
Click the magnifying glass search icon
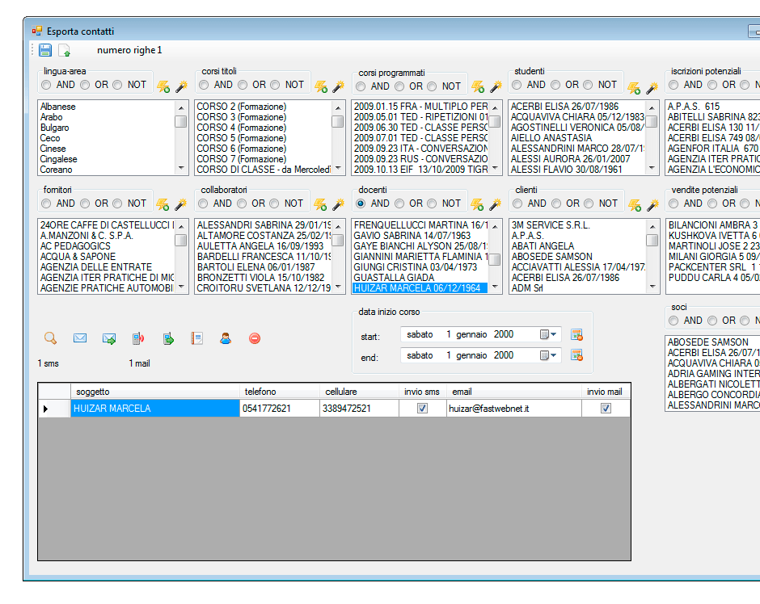[x=50, y=338]
